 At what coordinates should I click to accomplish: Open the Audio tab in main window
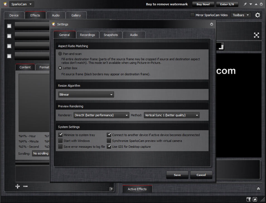pos(56,15)
